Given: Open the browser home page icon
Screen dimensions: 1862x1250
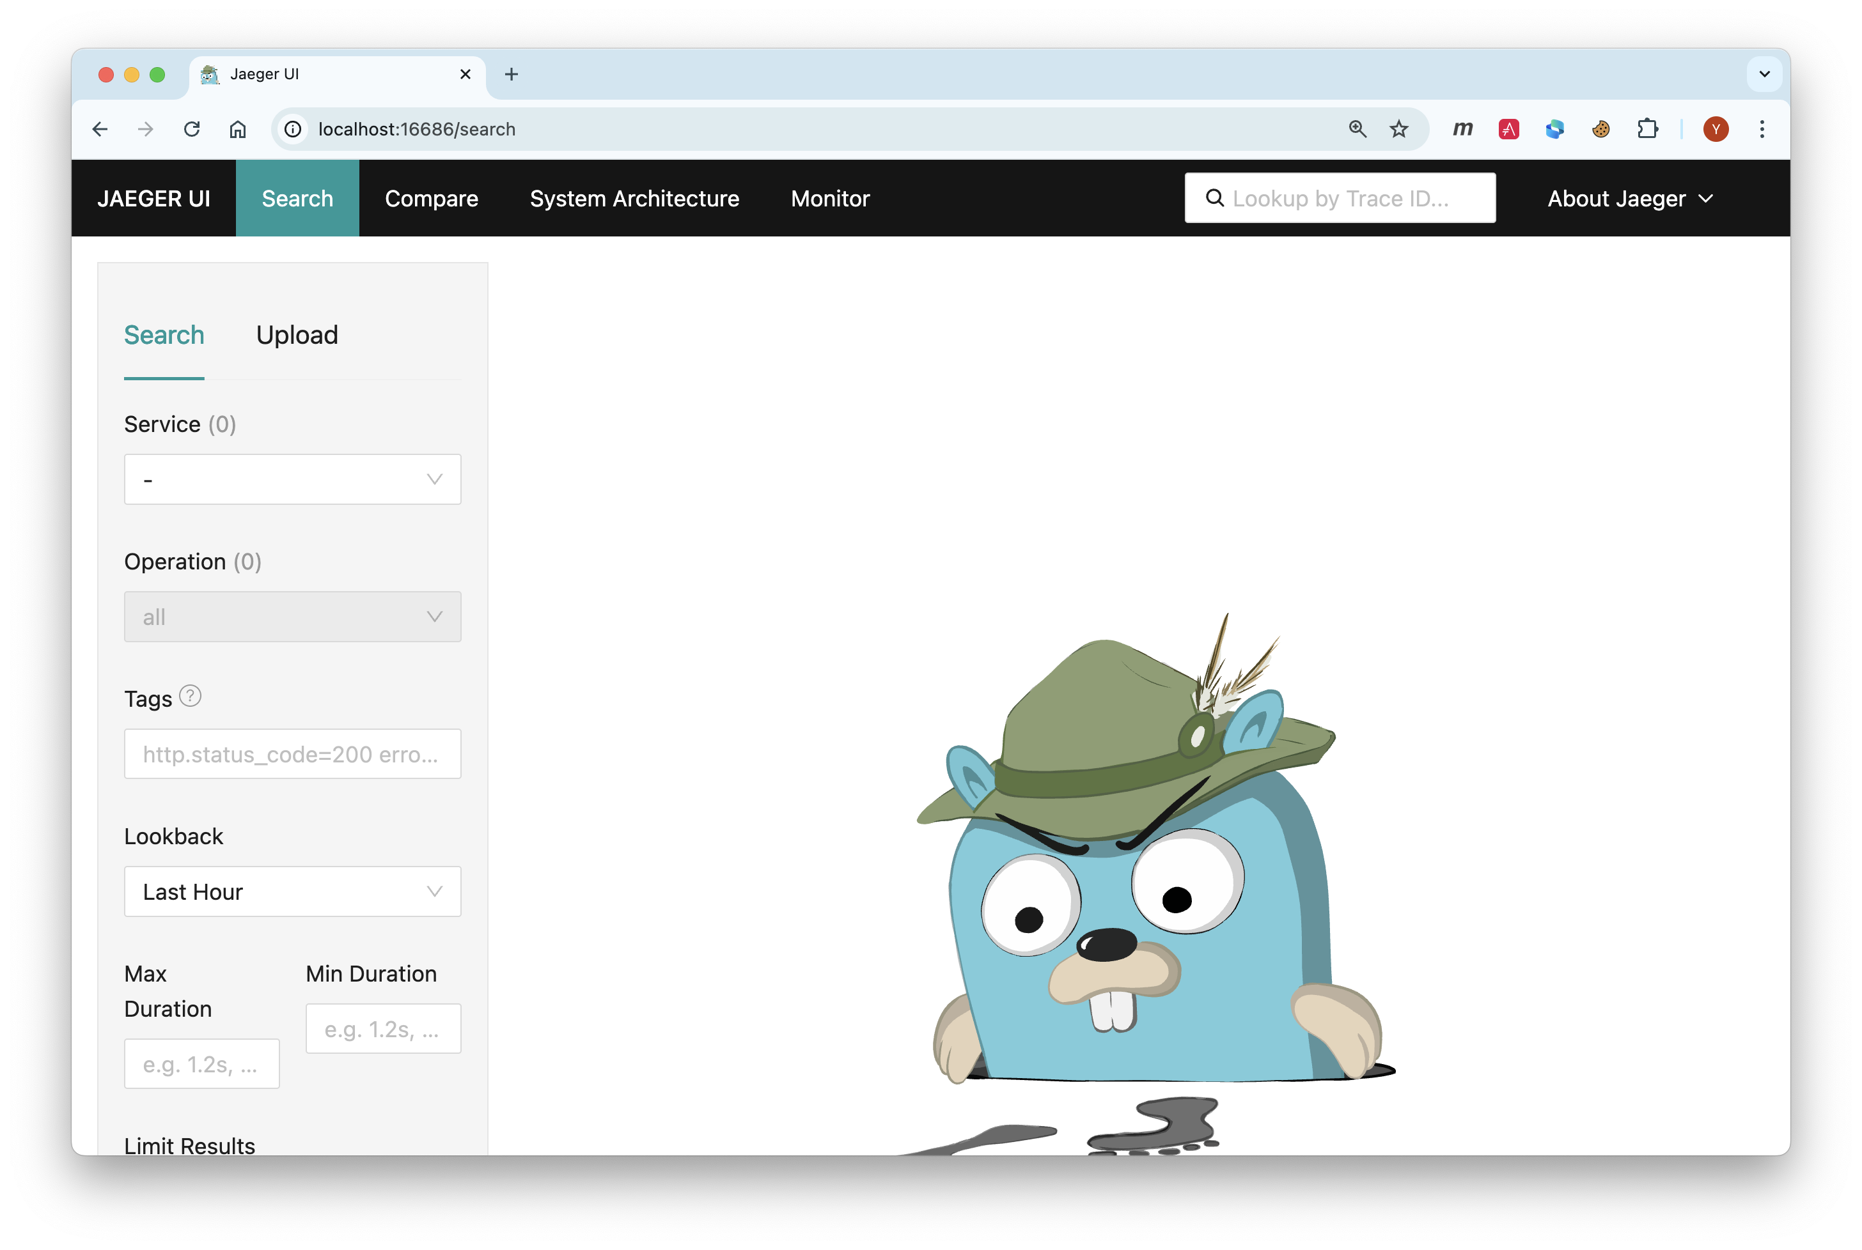Looking at the screenshot, I should tap(238, 129).
